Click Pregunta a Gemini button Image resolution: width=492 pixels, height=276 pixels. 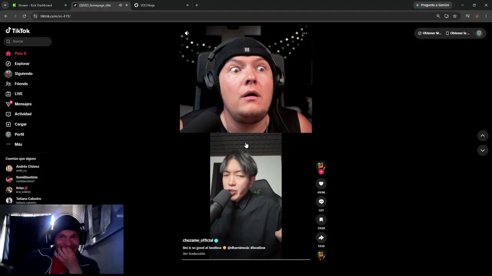[432, 5]
